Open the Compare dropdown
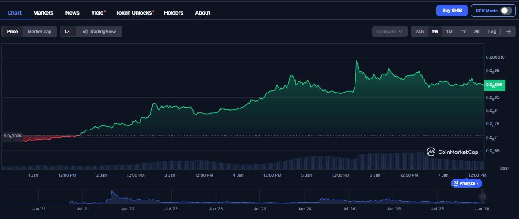519x219 pixels. [x=389, y=32]
